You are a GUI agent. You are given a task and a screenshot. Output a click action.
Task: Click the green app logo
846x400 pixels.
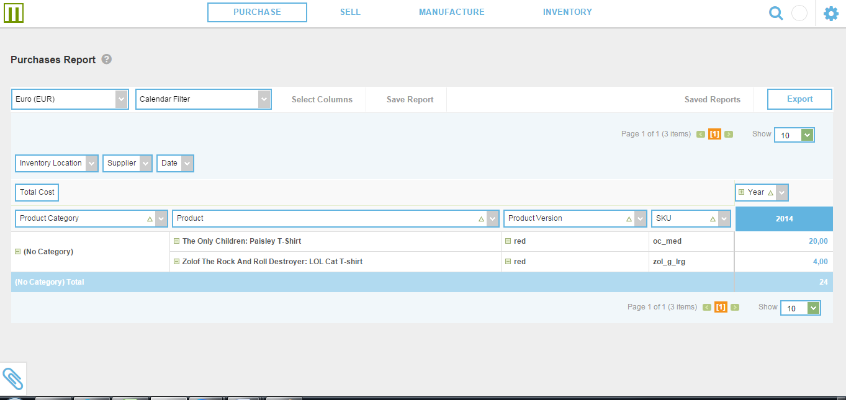14,12
